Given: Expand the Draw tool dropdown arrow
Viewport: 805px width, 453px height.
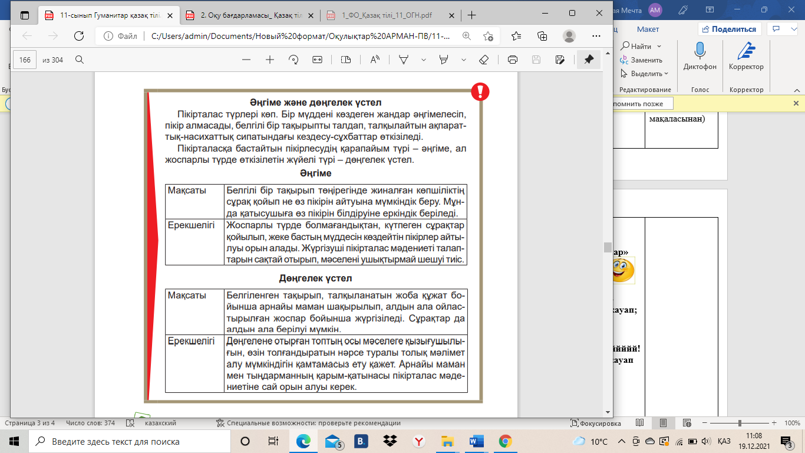Looking at the screenshot, I should [x=423, y=60].
